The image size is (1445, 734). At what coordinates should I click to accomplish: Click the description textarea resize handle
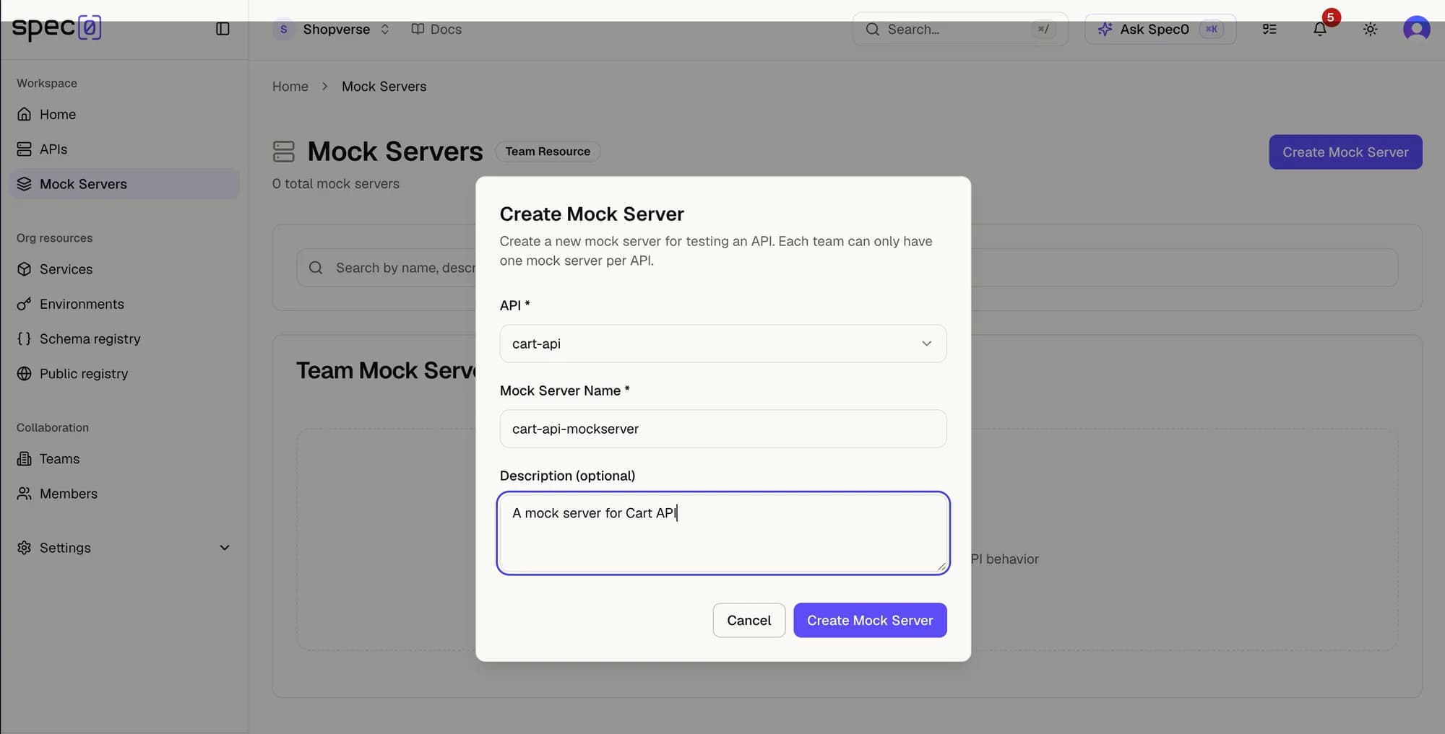click(941, 567)
